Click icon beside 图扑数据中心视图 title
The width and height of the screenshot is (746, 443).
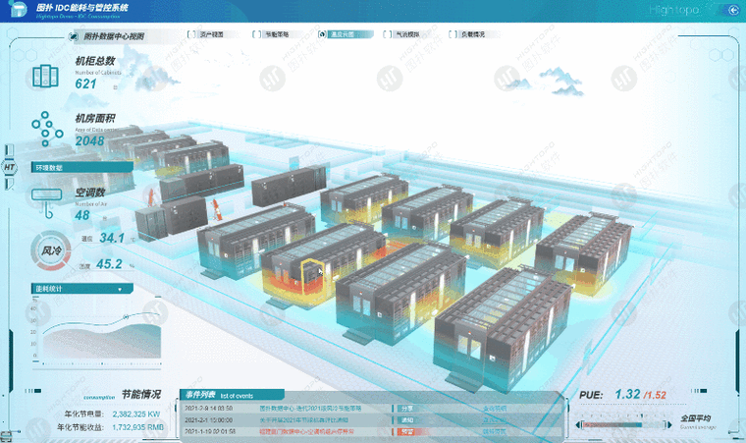click(x=74, y=36)
